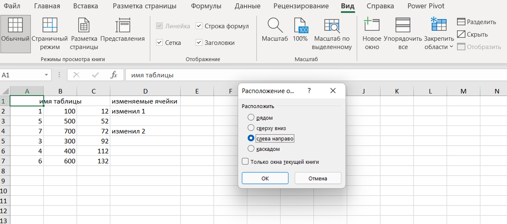This screenshot has width=507, height=224.
Task: Click the confirm checkmark in formula bar
Action: click(x=95, y=75)
